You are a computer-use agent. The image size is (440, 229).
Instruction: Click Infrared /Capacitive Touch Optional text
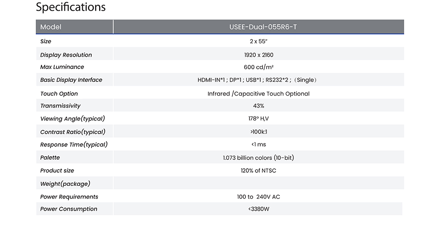coord(258,94)
